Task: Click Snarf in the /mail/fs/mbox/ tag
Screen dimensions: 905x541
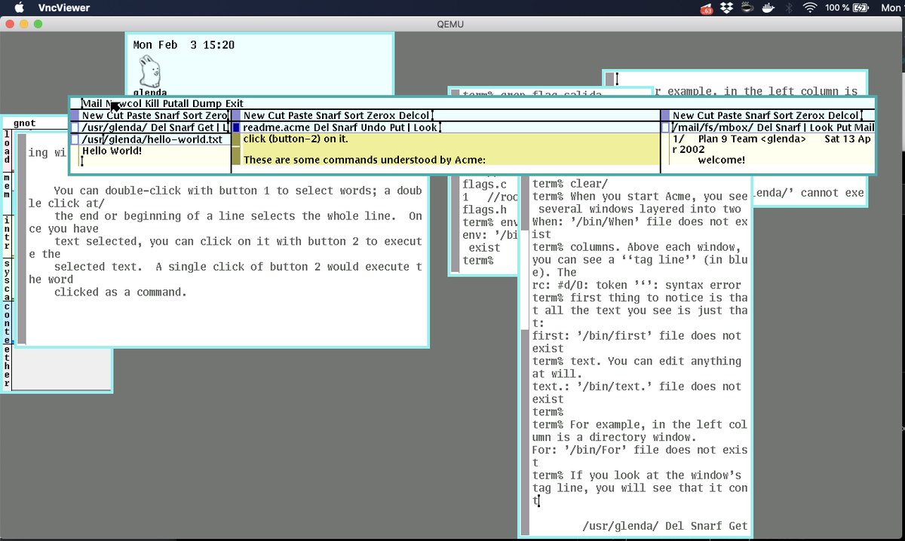Action: coord(788,127)
